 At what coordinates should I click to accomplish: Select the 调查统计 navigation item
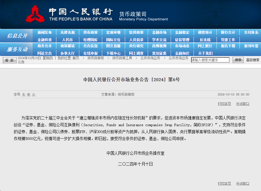[x=205, y=32]
